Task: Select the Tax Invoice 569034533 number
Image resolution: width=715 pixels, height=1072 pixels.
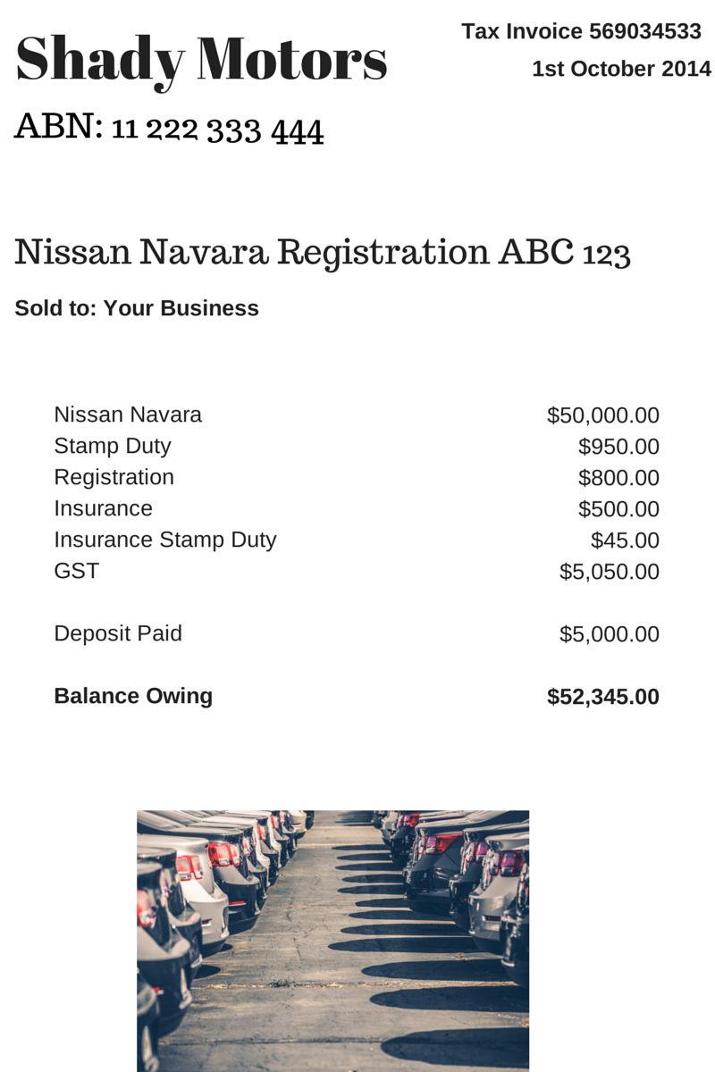Action: [581, 32]
